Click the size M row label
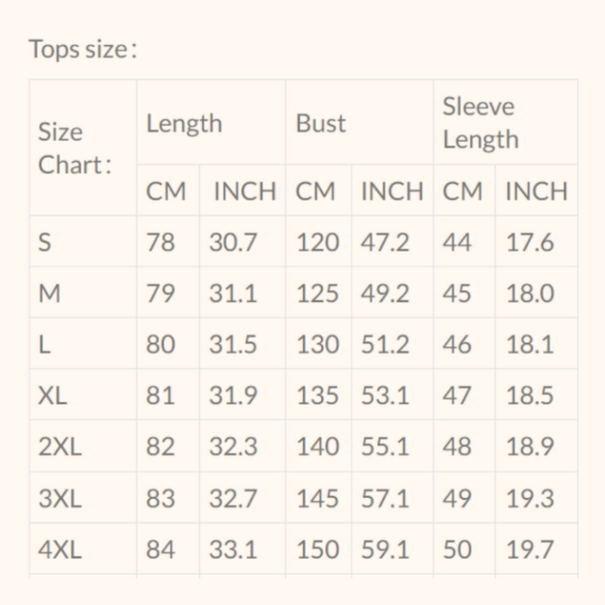 [x=50, y=293]
